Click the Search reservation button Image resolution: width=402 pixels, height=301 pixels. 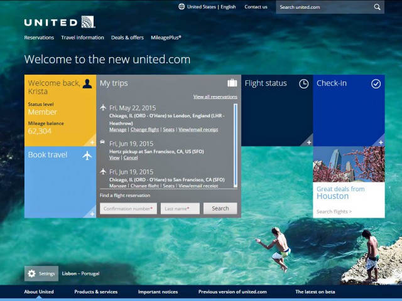click(220, 208)
